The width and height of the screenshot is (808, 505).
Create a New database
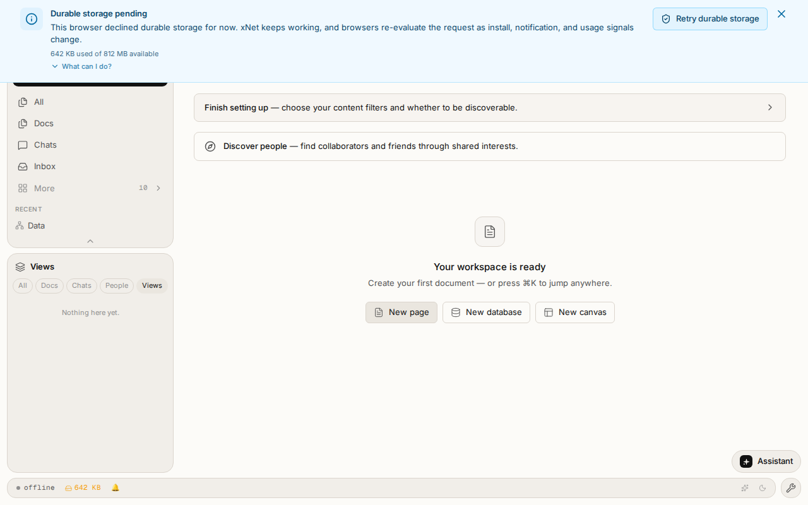pyautogui.click(x=486, y=312)
